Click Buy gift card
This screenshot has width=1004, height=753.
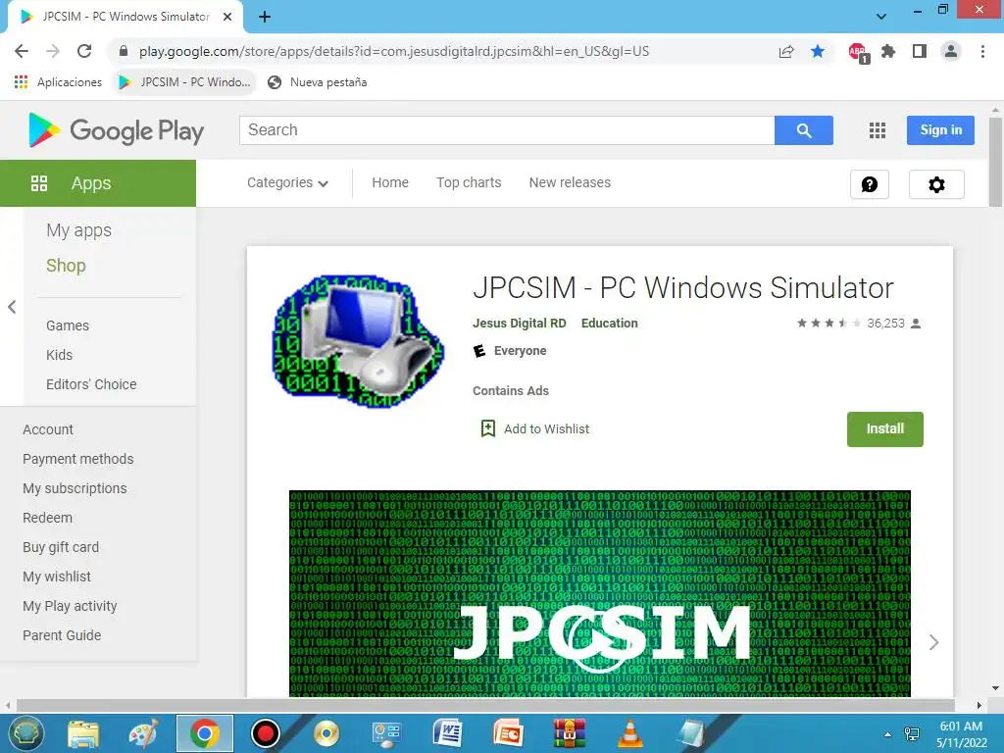(61, 547)
